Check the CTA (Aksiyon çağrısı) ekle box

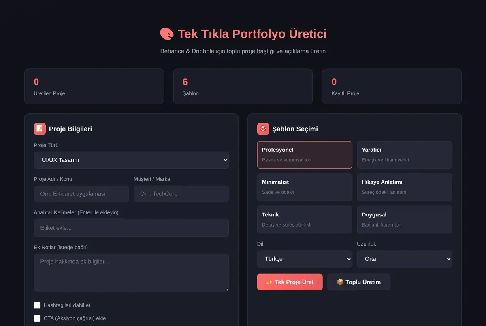coord(37,318)
